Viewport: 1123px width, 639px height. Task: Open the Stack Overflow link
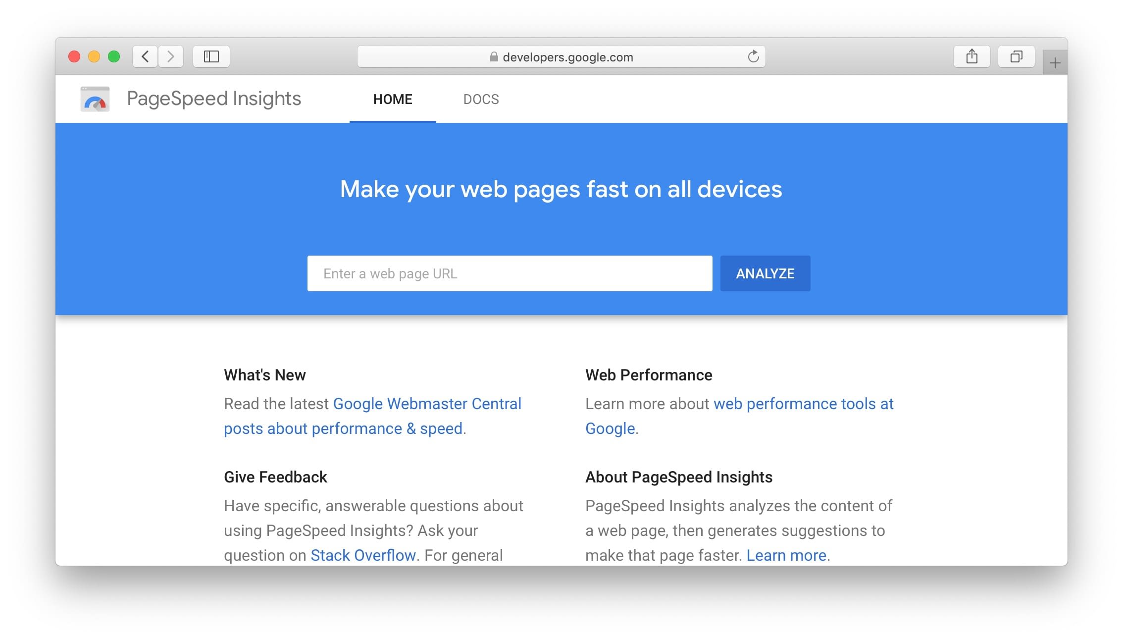coord(363,555)
